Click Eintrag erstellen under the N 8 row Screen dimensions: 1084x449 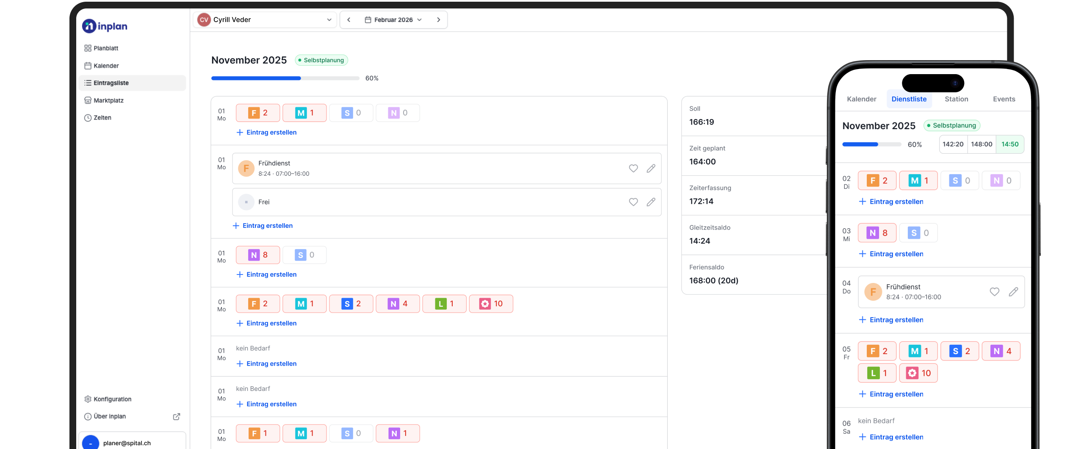266,274
